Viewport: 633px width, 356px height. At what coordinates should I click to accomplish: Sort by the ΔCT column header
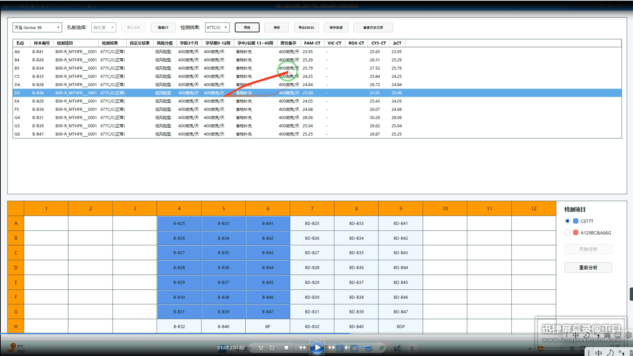(397, 43)
